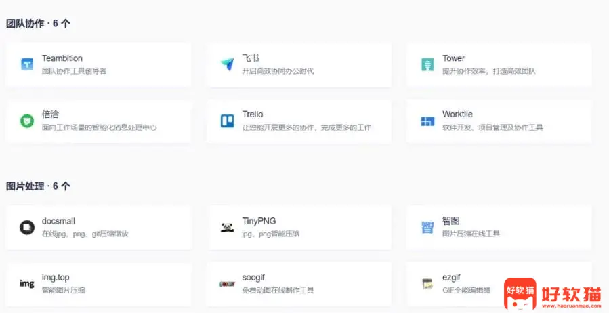
Task: Click description 开启高效协同办公时代
Action: point(278,71)
